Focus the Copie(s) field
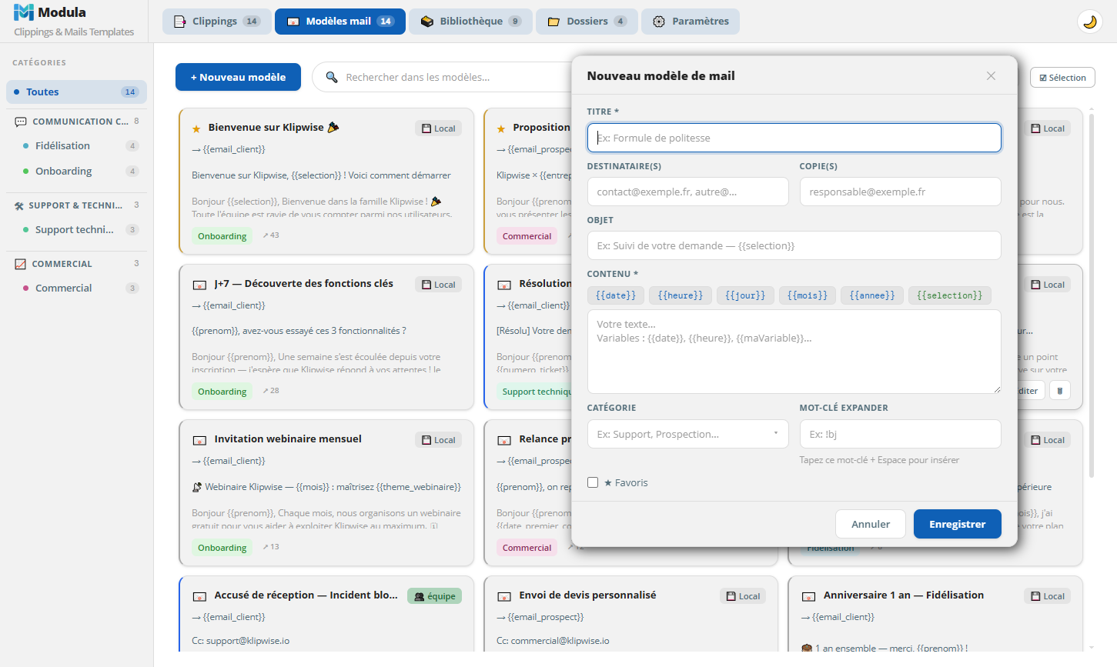1117x667 pixels. click(x=900, y=192)
